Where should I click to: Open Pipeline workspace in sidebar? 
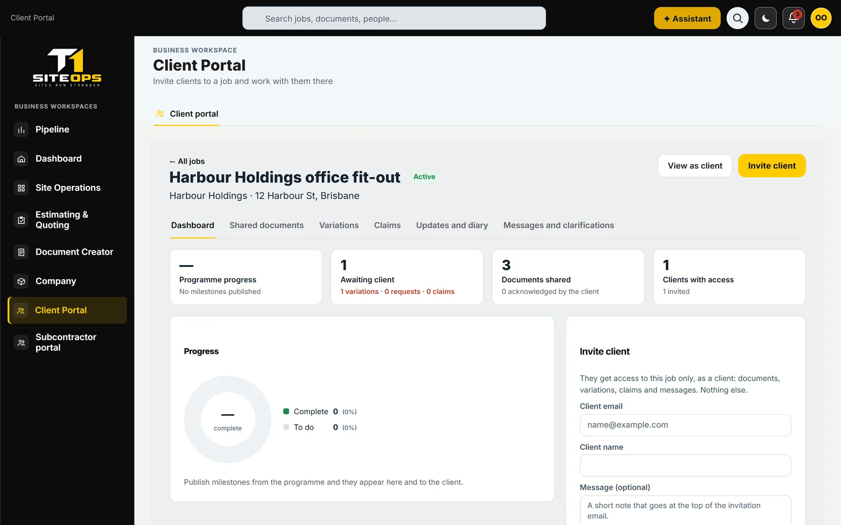pos(67,130)
